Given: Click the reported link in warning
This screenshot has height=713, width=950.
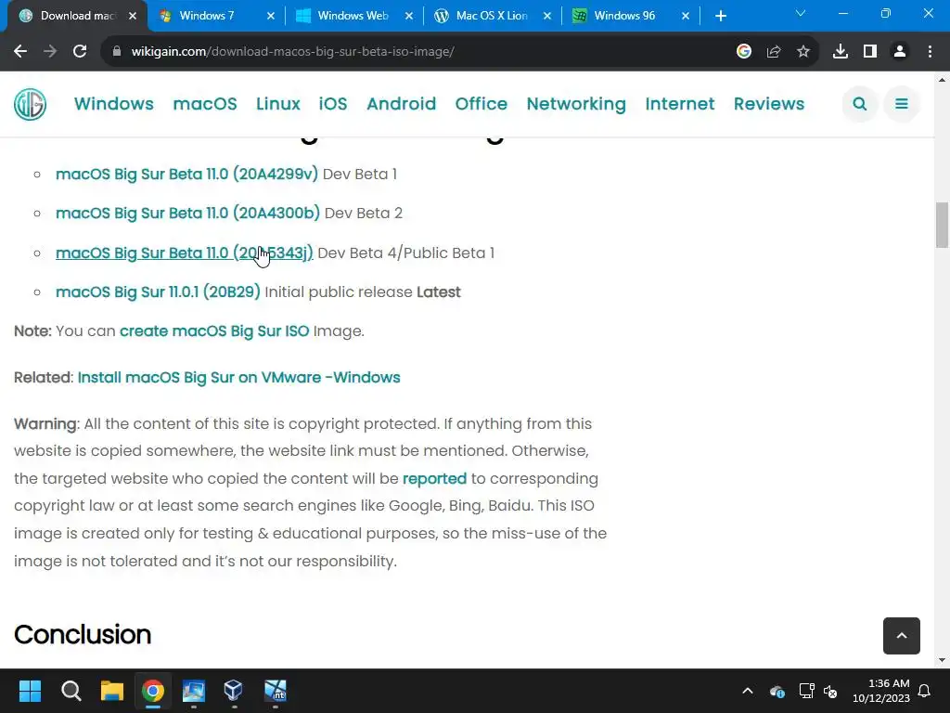Looking at the screenshot, I should pos(434,478).
